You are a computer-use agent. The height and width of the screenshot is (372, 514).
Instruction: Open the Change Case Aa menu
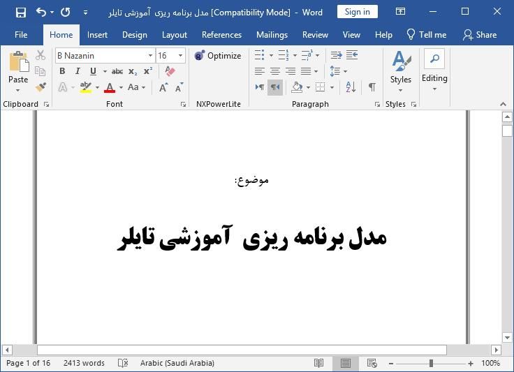(x=136, y=87)
